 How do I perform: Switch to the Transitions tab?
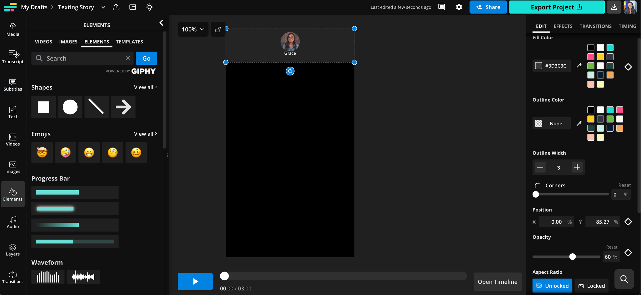(595, 26)
